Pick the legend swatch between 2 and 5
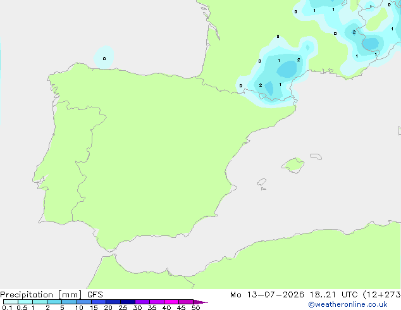The width and height of the screenshot is (401, 310). [x=54, y=302]
